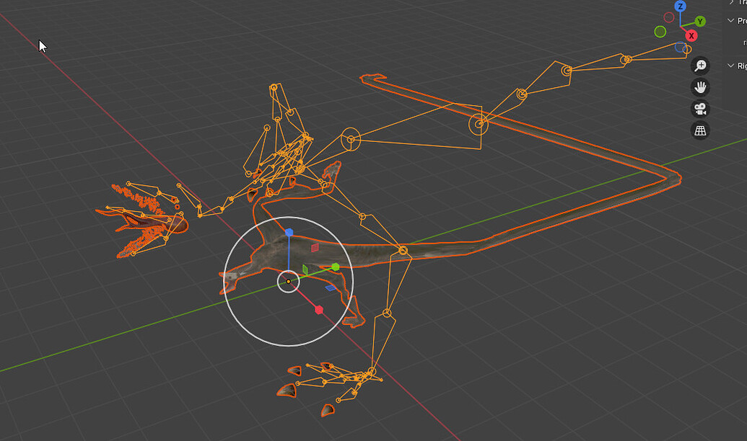The image size is (747, 441).
Task: Toggle perspective/orthographic grid button
Action: click(x=700, y=130)
